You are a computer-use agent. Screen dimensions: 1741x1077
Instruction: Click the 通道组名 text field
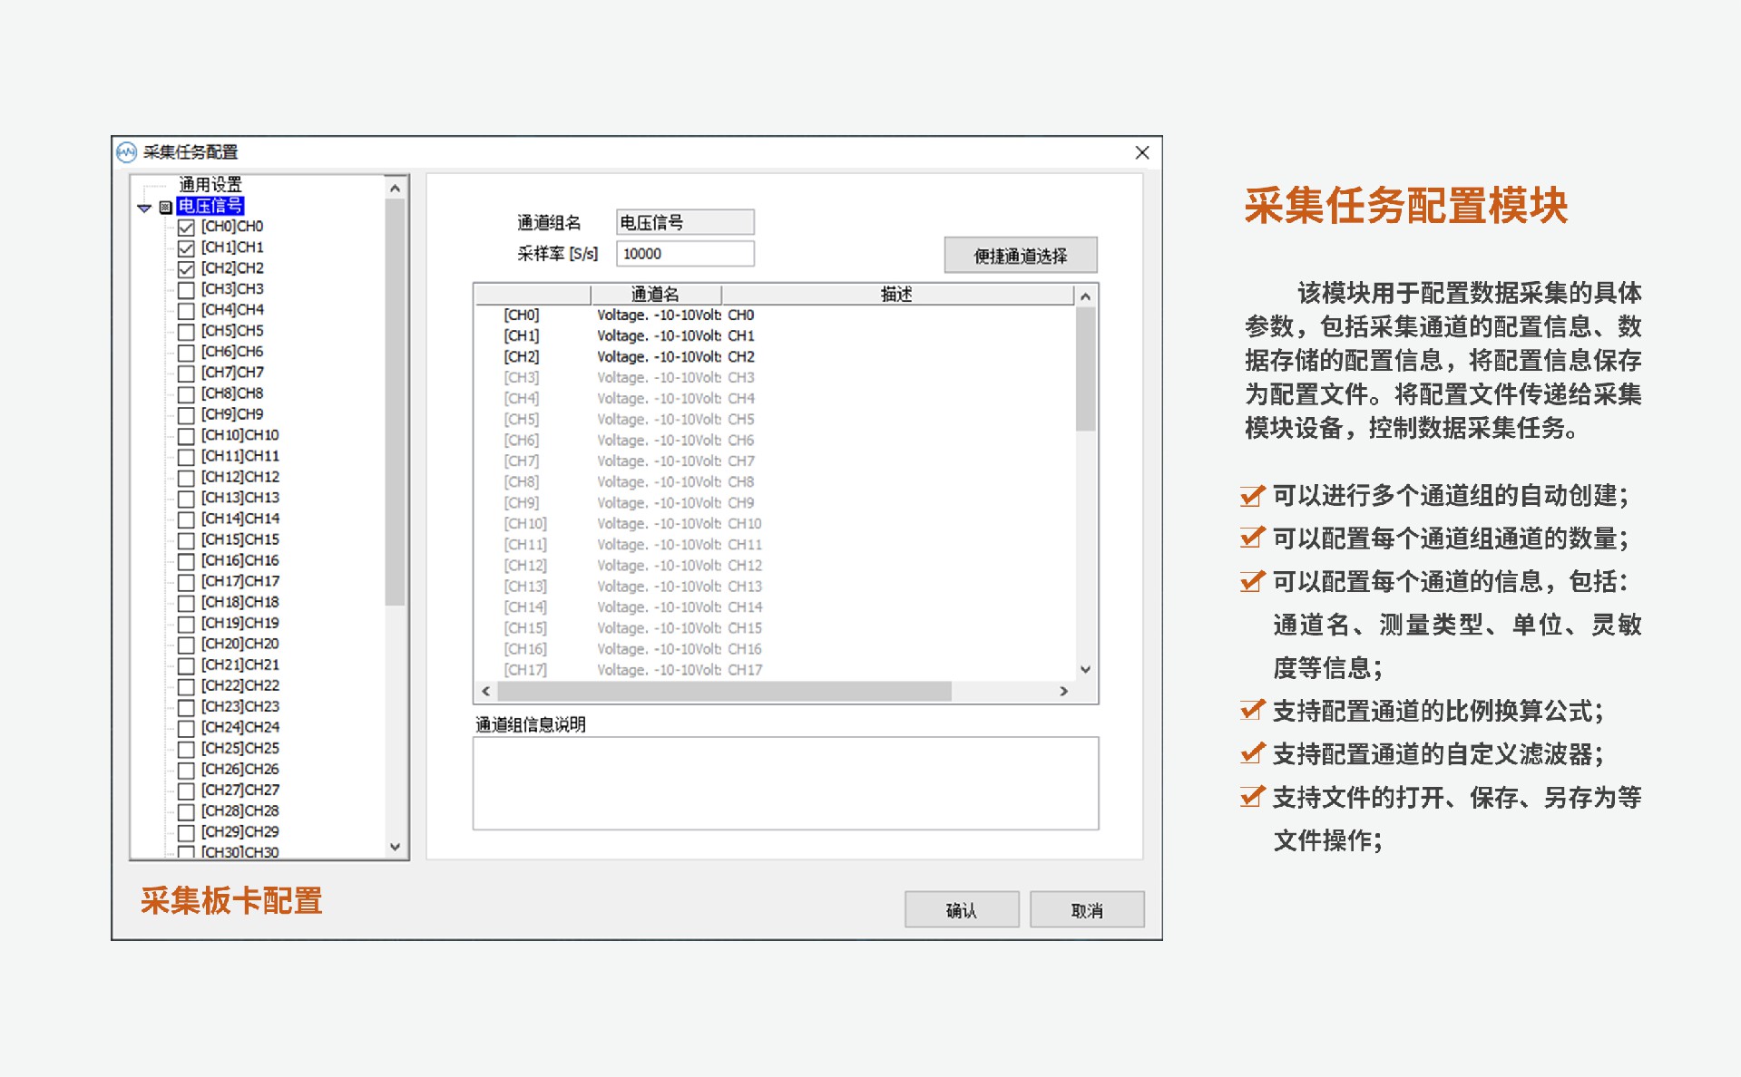(x=684, y=222)
